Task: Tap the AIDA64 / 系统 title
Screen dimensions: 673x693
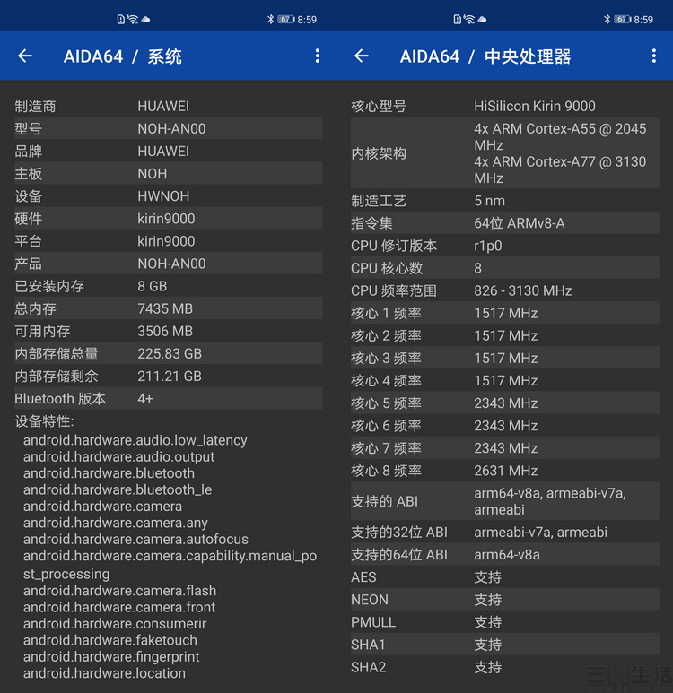Action: [123, 56]
